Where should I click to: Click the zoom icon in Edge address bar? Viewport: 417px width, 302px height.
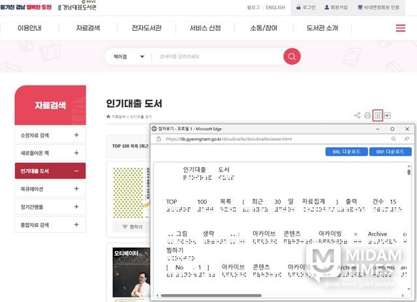394,139
